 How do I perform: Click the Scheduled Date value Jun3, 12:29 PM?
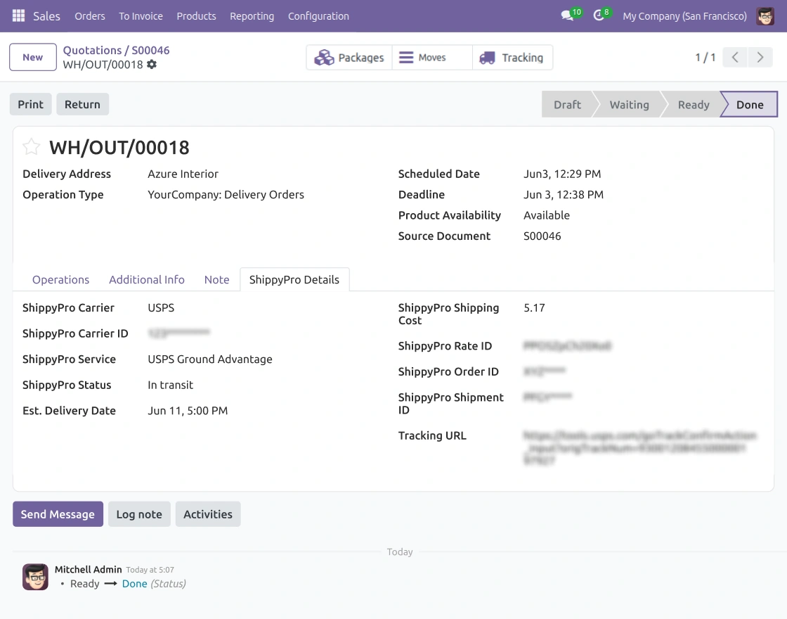(x=562, y=174)
